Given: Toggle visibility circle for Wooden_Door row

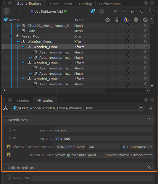Looking at the screenshot, I should (x=108, y=47).
